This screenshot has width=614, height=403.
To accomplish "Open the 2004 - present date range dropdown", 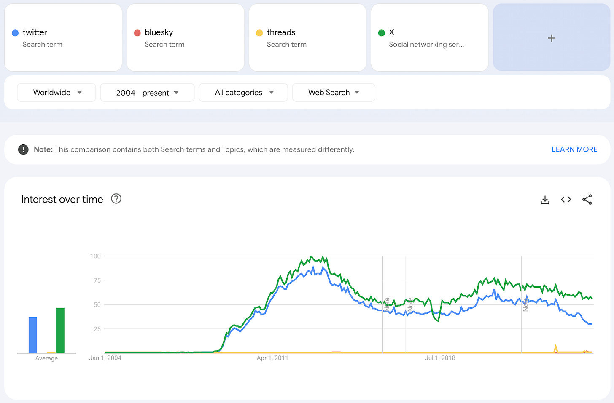I will [147, 93].
